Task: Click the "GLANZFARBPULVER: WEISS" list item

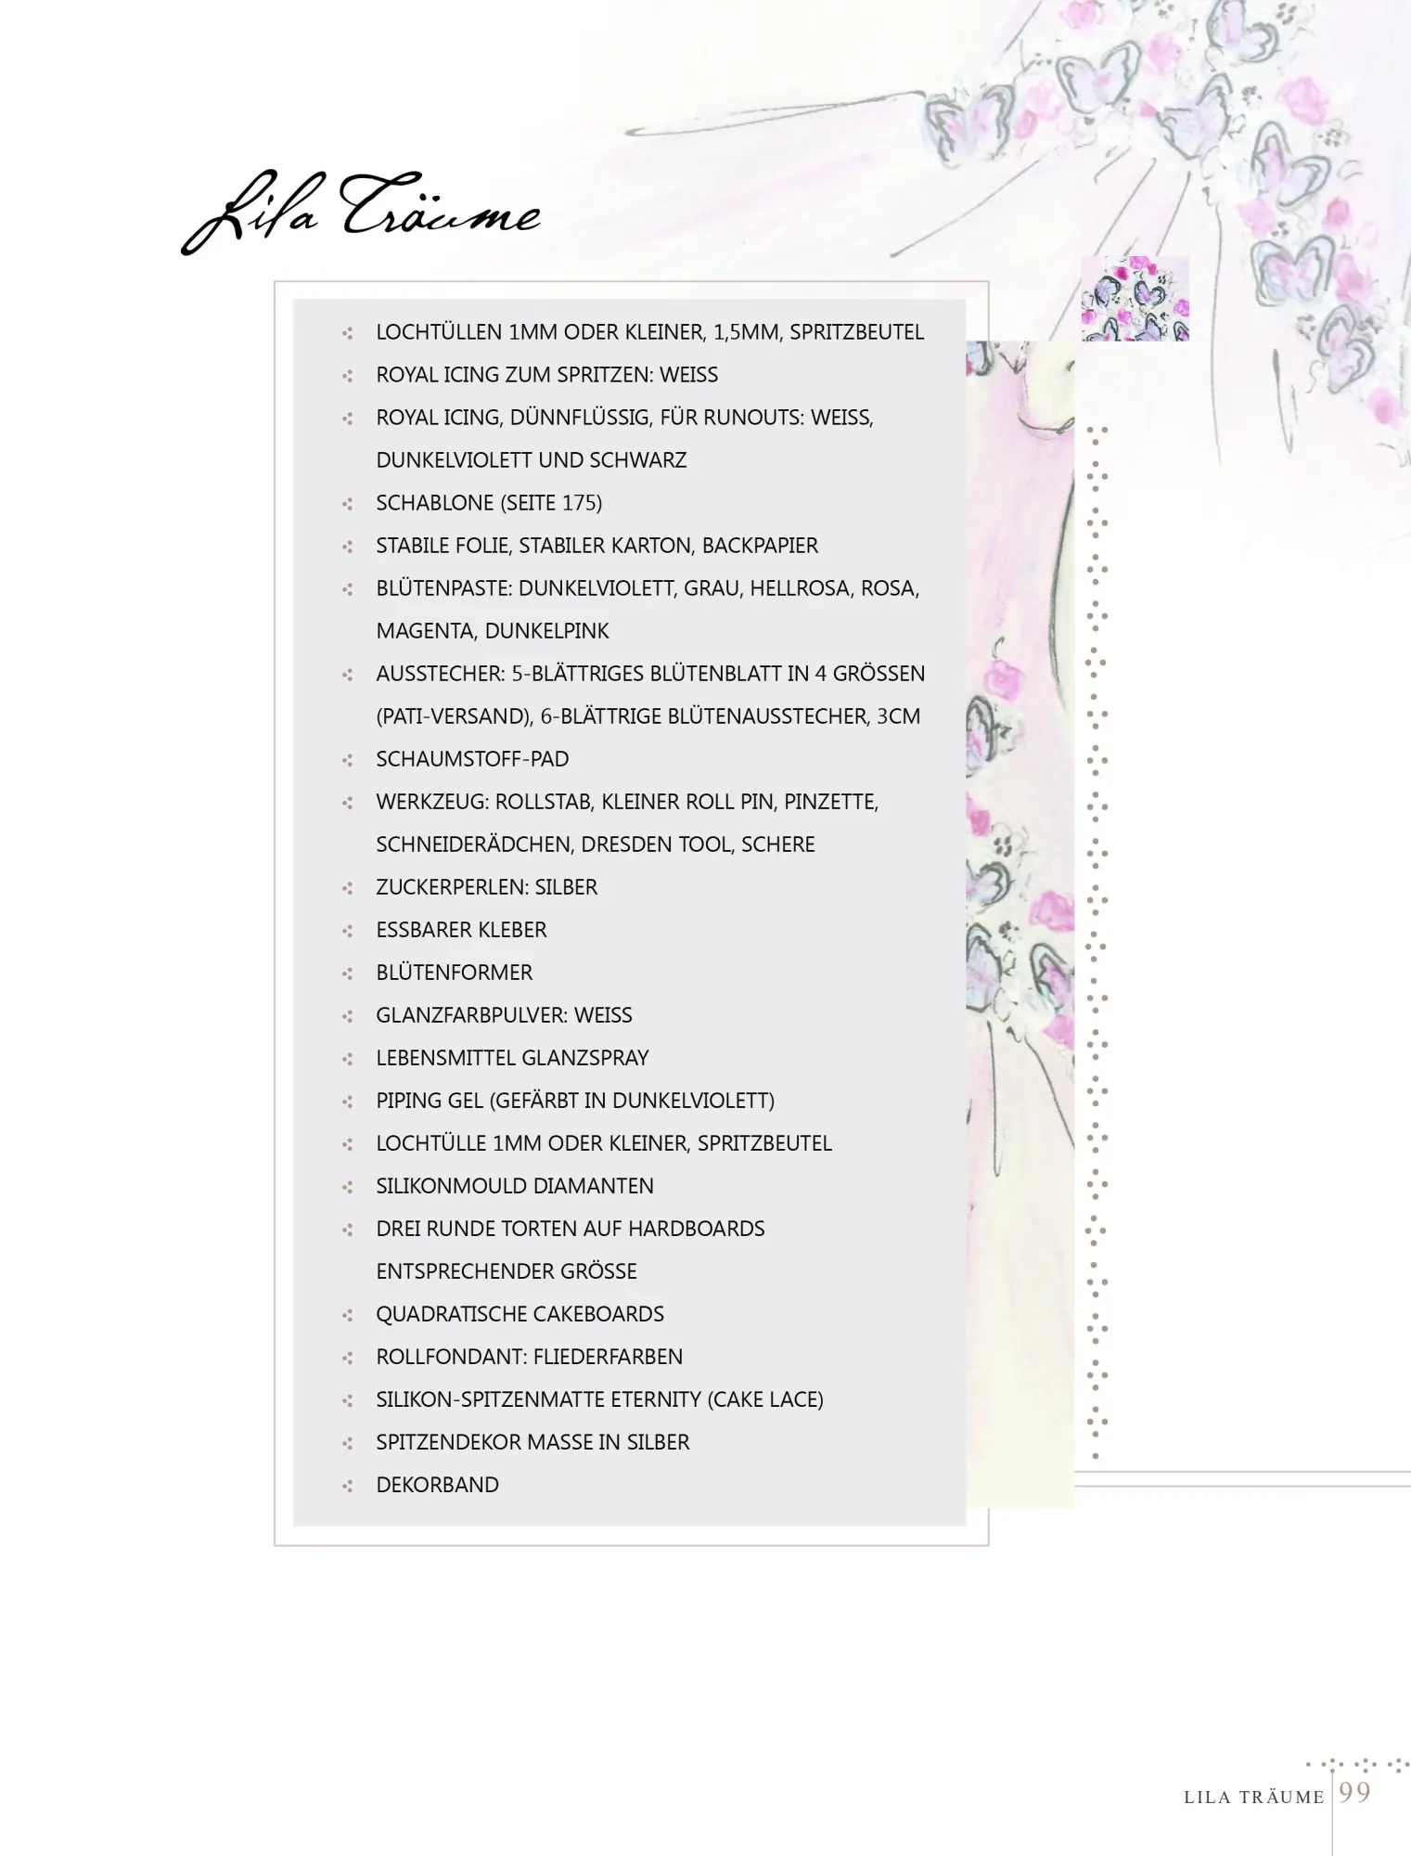Action: 504,1015
